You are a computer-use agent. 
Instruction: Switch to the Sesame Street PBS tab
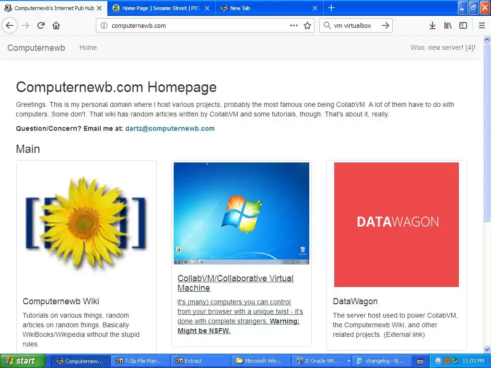pyautogui.click(x=161, y=8)
